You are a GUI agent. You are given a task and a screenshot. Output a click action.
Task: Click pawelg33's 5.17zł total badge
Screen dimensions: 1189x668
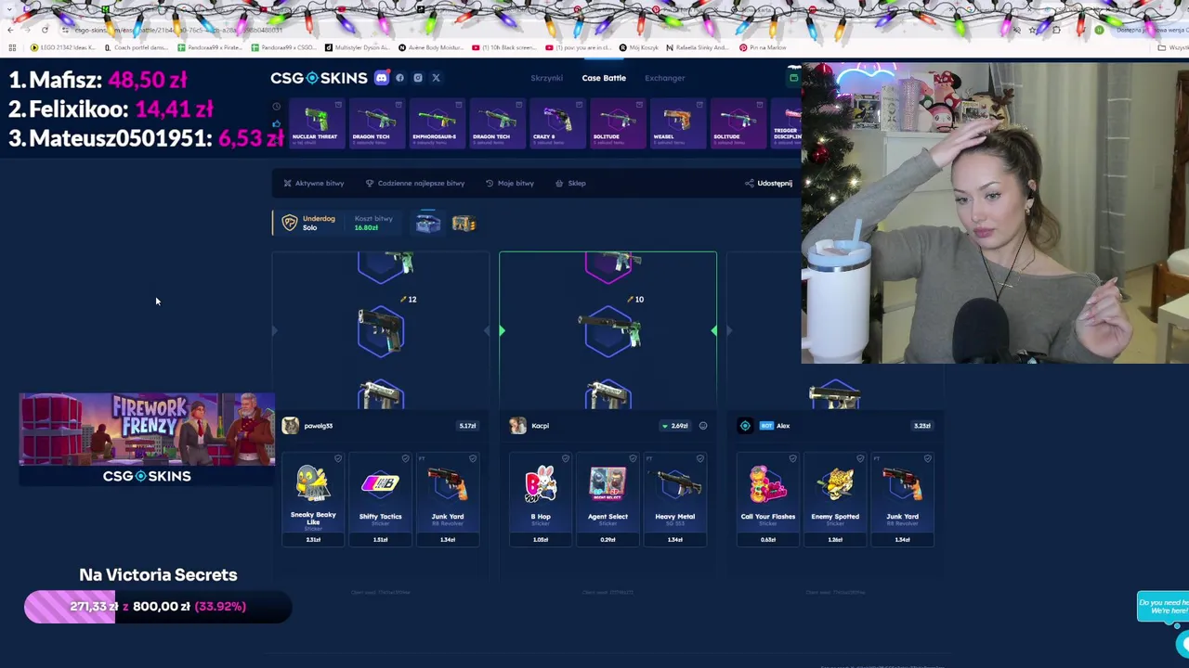[x=467, y=426]
